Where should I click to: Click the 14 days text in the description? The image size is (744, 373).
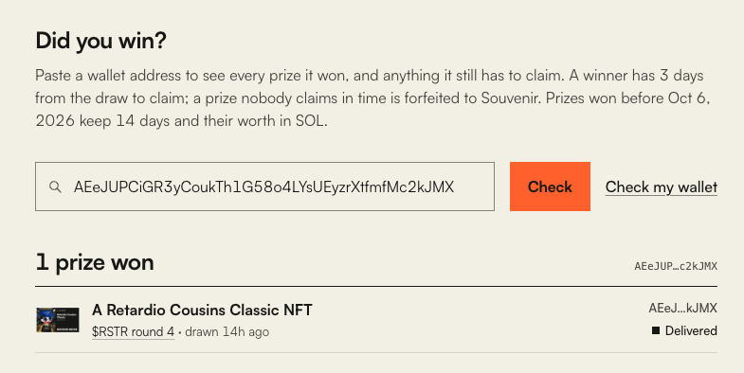point(143,121)
